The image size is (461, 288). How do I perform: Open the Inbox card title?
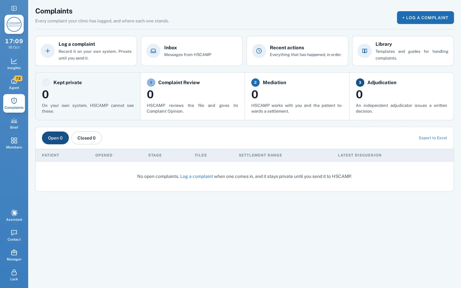pos(171,48)
